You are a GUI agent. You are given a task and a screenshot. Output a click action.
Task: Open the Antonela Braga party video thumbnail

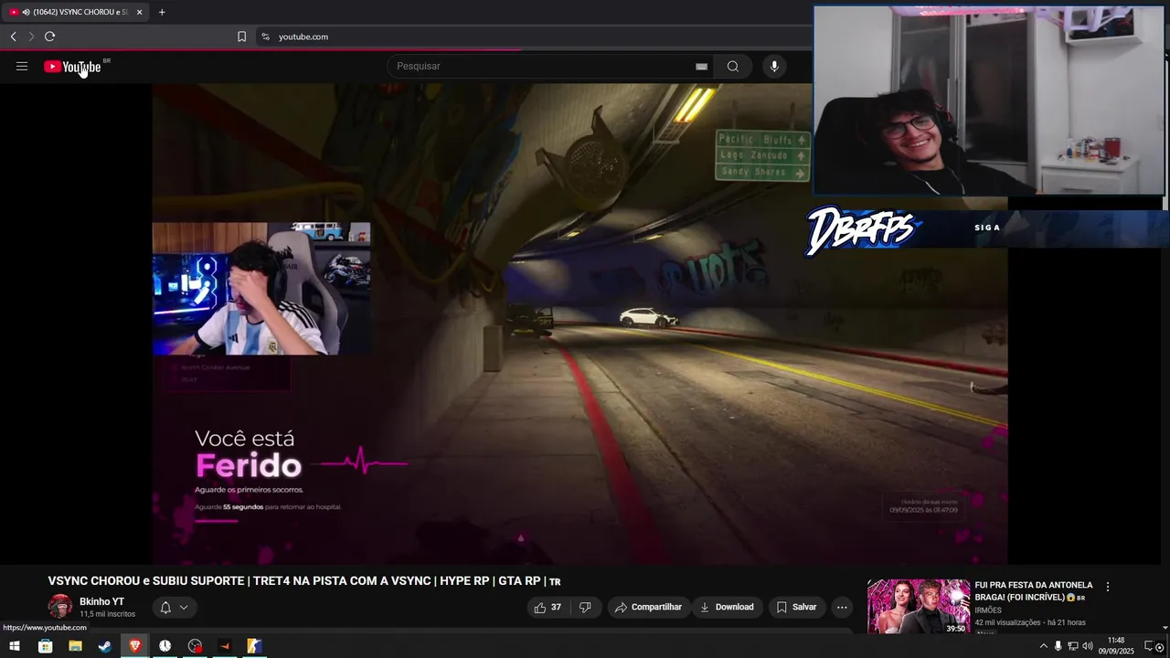point(919,606)
